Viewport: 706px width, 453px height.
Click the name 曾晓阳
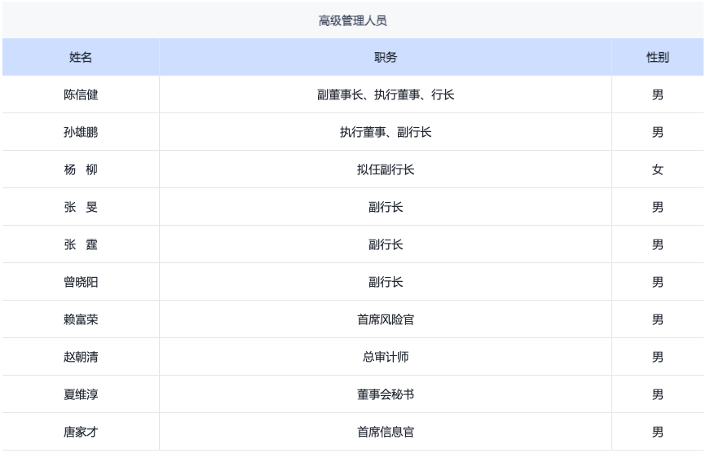[x=81, y=282]
